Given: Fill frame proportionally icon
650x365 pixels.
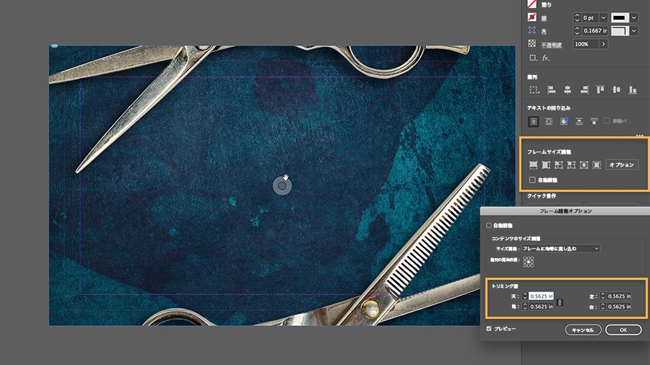Looking at the screenshot, I should [x=534, y=164].
